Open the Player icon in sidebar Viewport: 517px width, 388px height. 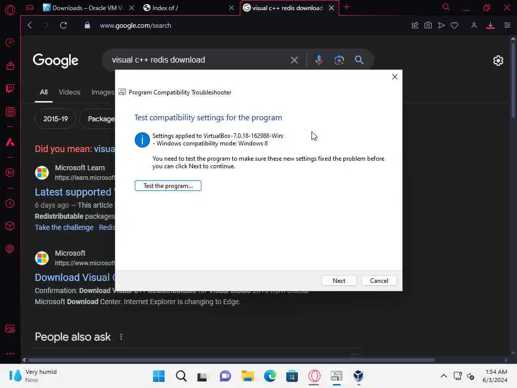(x=10, y=173)
